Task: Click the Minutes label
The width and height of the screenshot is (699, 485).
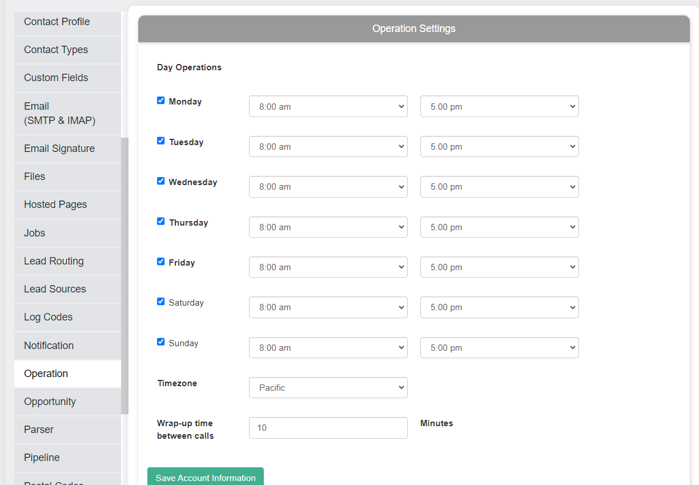Action: 437,423
